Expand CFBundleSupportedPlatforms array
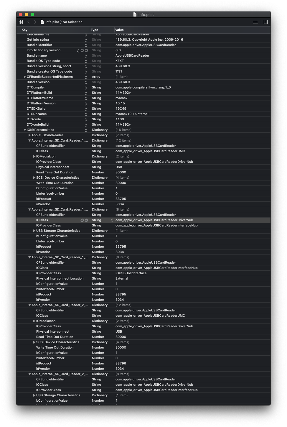This screenshot has width=287, height=427. pyautogui.click(x=25, y=77)
